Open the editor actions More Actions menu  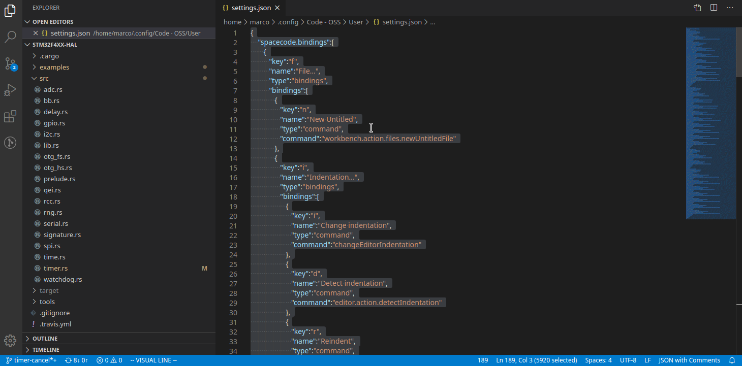(x=730, y=7)
